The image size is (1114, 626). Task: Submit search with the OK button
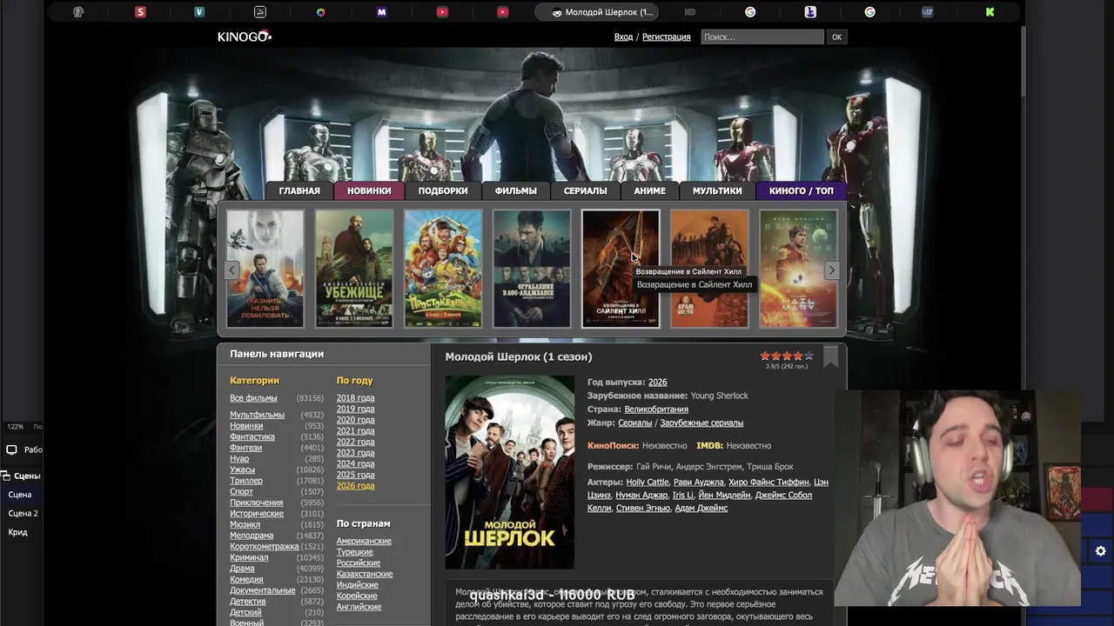pyautogui.click(x=836, y=37)
